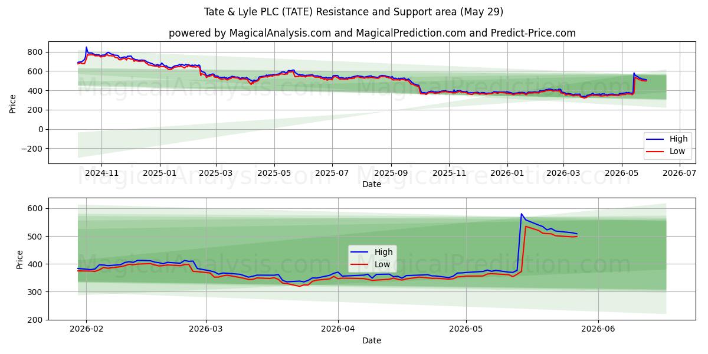Click the 2025-03 date tick label
Image resolution: width=708 pixels, height=354 pixels.
point(215,173)
